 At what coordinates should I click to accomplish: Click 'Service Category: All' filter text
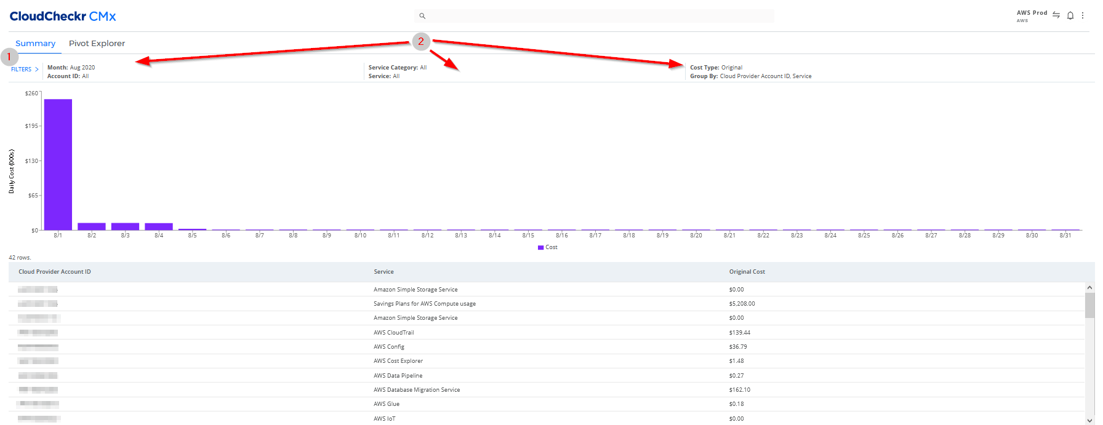pos(398,68)
